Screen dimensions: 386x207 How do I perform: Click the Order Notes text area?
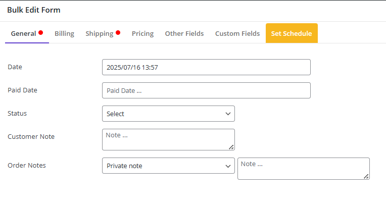tap(304, 169)
